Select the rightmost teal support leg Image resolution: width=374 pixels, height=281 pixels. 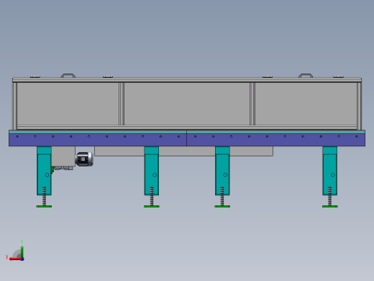tap(329, 171)
